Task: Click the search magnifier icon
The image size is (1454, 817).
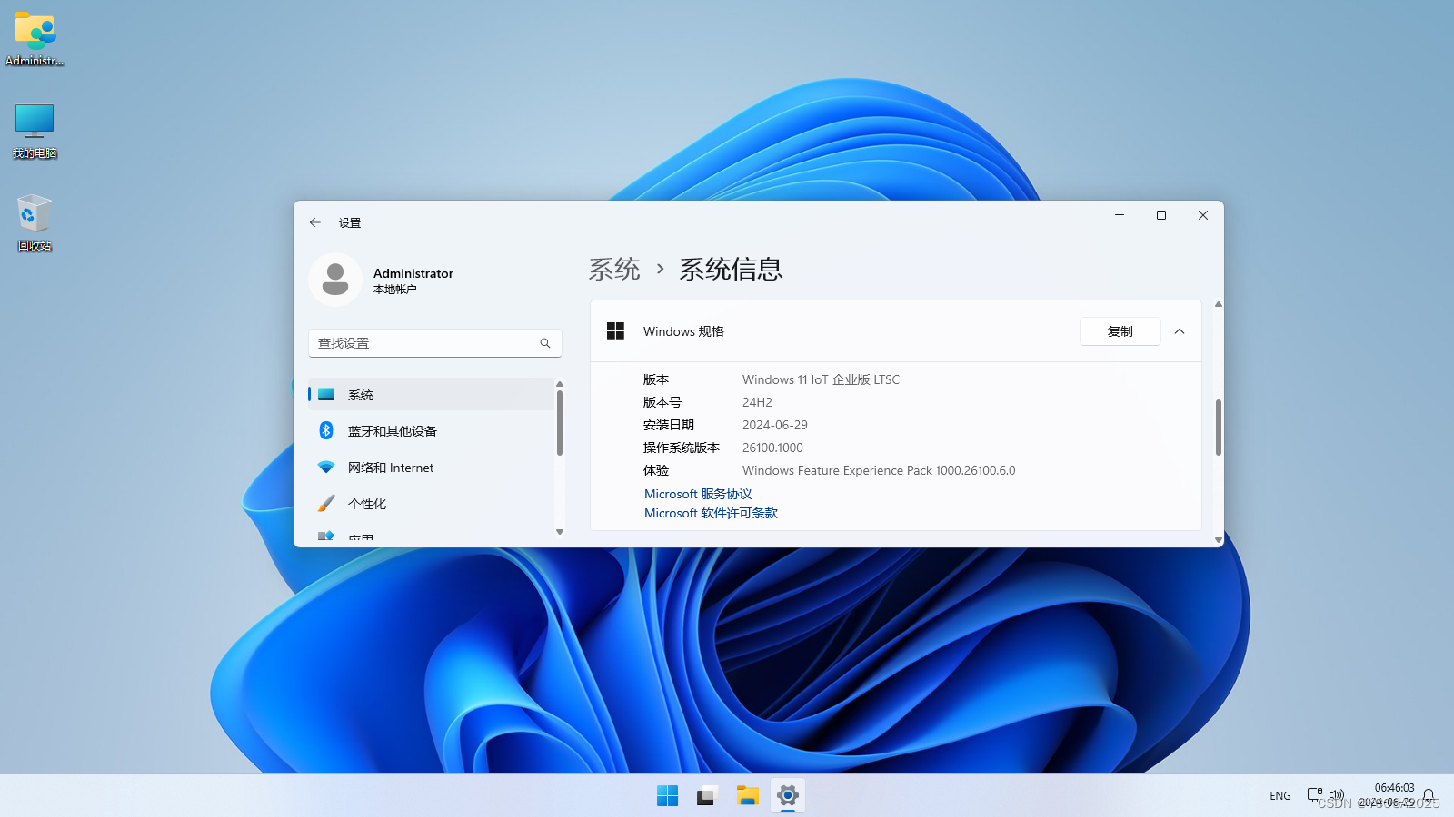Action: [545, 343]
